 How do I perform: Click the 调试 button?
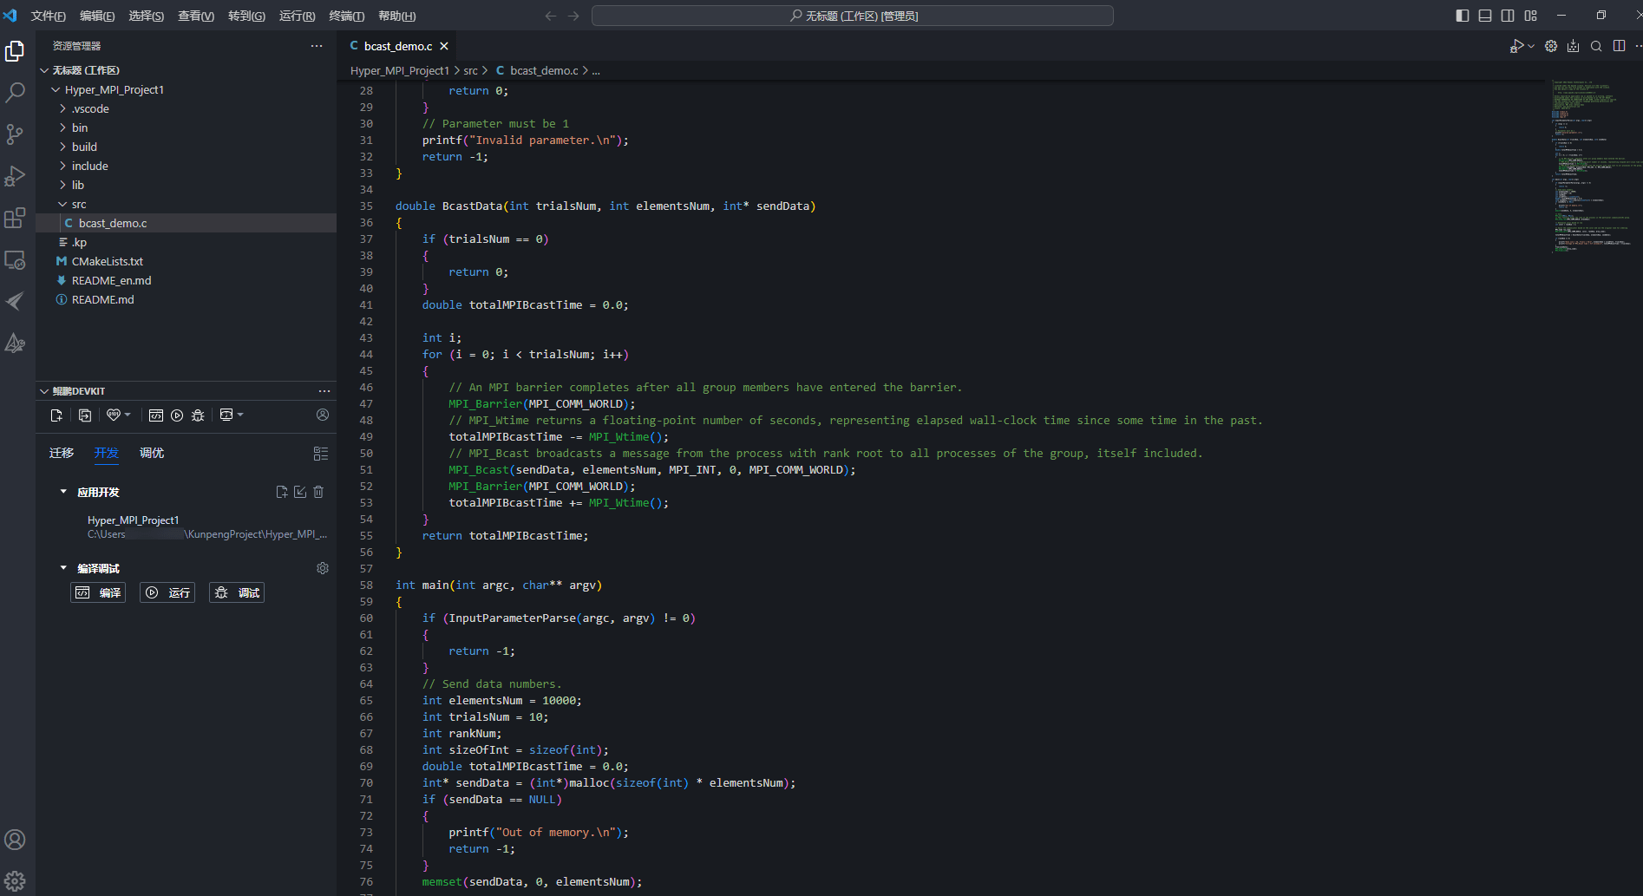click(237, 592)
